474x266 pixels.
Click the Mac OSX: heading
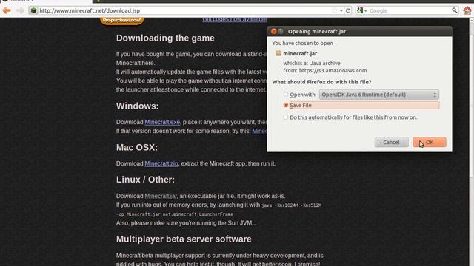coord(137,148)
